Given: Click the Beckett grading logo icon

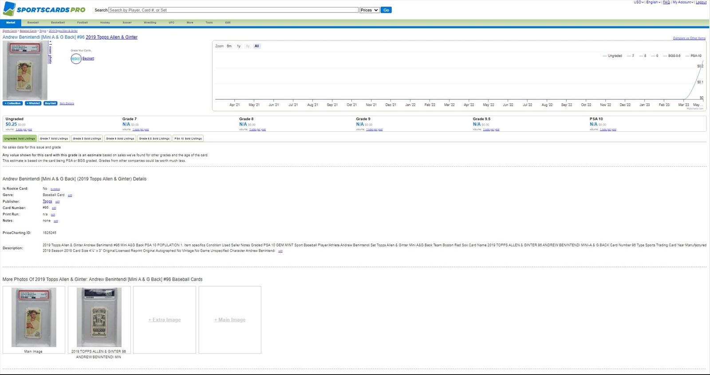Looking at the screenshot, I should [76, 59].
